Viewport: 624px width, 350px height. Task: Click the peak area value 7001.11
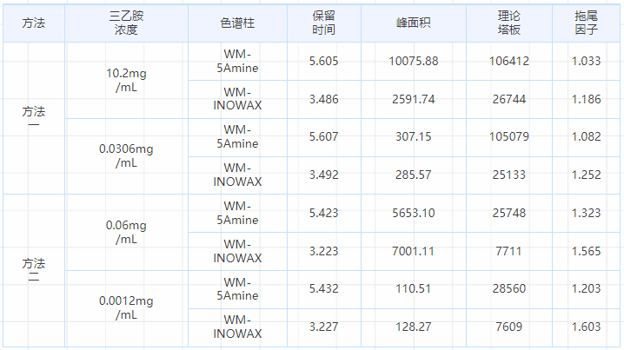coord(414,251)
